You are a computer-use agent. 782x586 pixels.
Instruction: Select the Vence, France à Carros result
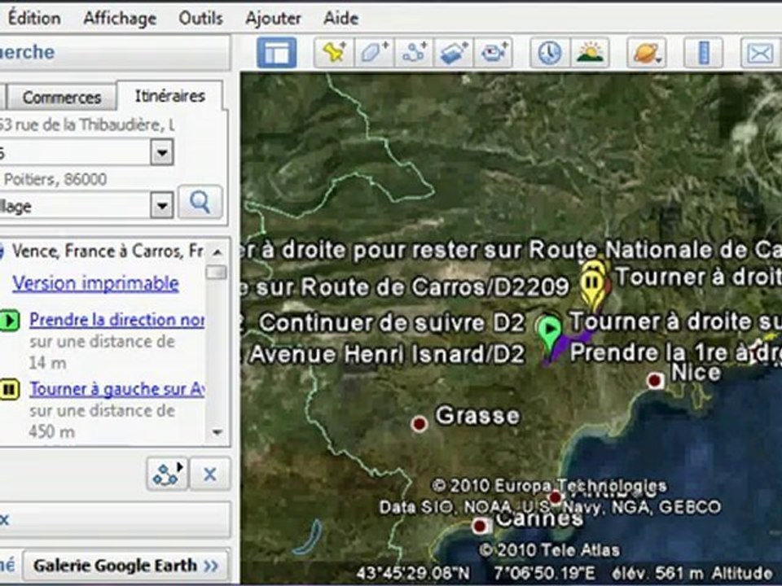click(x=107, y=251)
